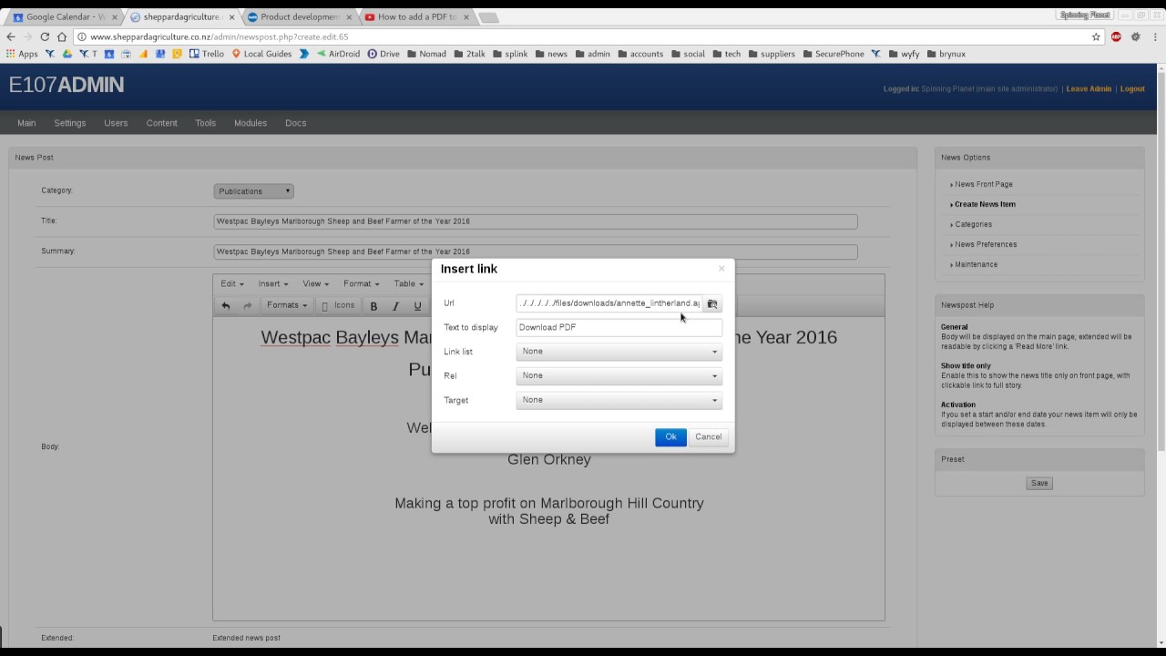This screenshot has width=1166, height=656.
Task: Open the accounts bookmarks folder
Action: coord(640,54)
